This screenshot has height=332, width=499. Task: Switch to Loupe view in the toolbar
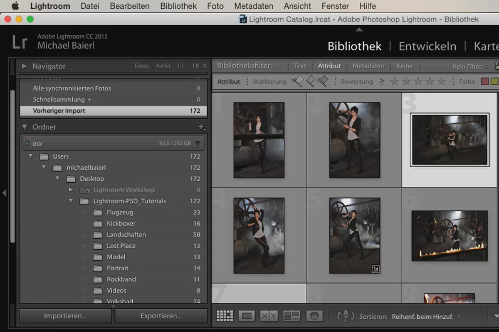click(x=247, y=316)
